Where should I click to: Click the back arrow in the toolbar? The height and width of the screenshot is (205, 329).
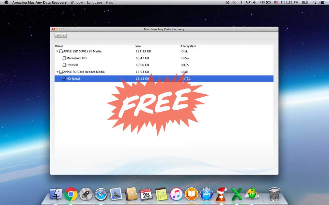click(x=58, y=35)
